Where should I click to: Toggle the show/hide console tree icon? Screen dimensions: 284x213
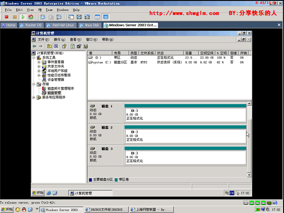pyautogui.click(x=56, y=46)
